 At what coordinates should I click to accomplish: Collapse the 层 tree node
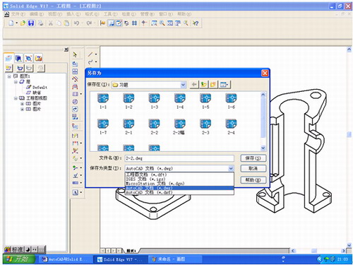tap(16, 82)
